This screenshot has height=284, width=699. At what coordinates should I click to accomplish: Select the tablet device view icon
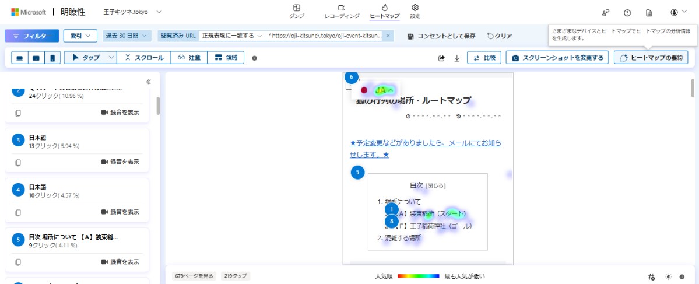(x=36, y=58)
